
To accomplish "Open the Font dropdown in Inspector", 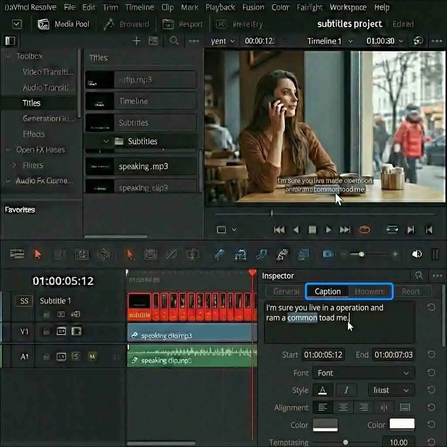I will (x=363, y=373).
